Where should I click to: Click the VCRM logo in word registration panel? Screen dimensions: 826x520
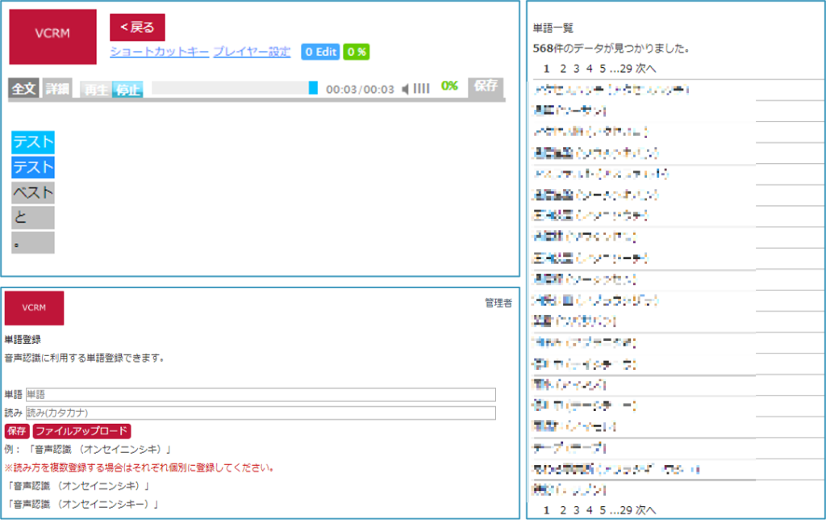click(34, 308)
